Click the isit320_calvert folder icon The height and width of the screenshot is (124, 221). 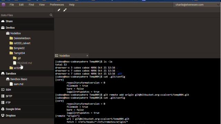click(x=11, y=43)
